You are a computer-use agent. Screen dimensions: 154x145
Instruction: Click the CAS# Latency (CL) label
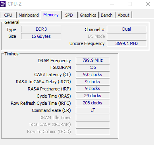point(52,74)
